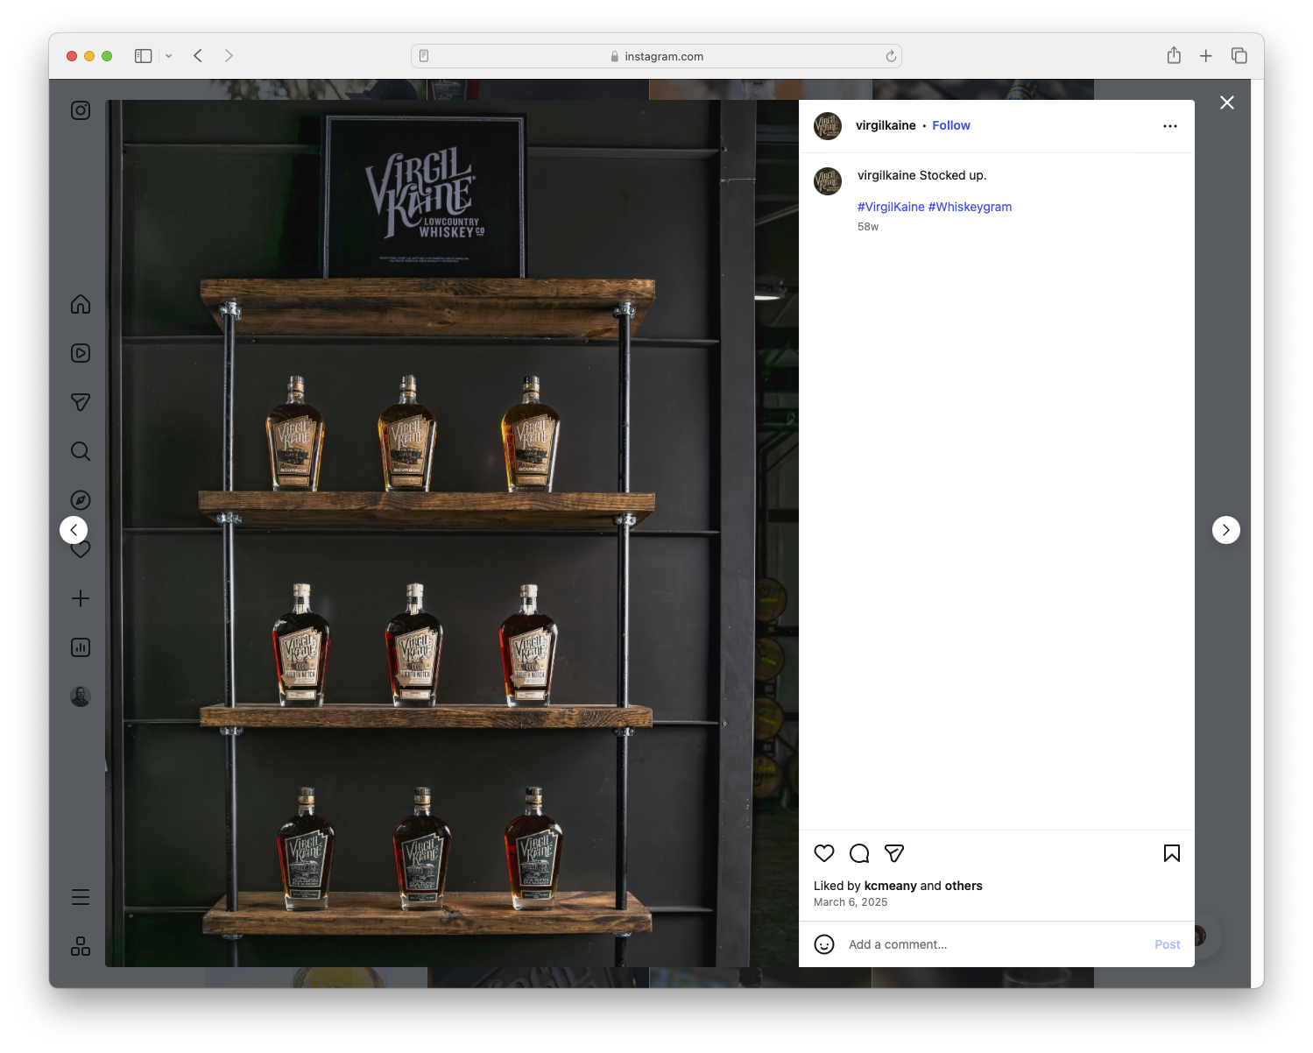Open the Instagram logo at the top
The image size is (1313, 1053).
pyautogui.click(x=80, y=110)
